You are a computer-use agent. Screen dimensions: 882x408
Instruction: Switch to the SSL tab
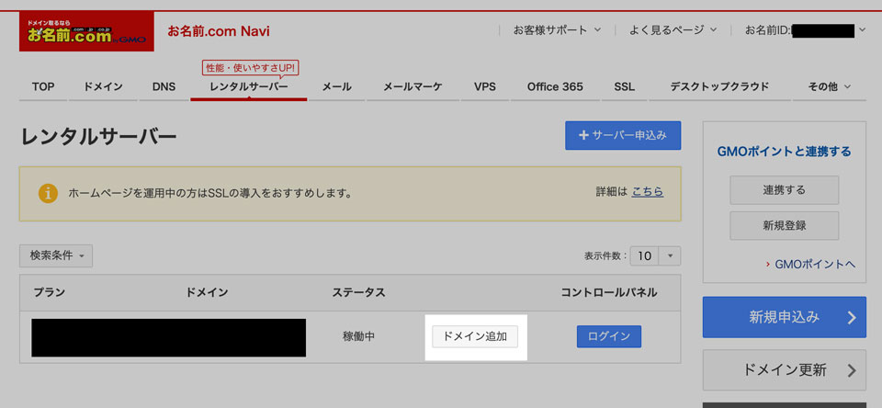(625, 86)
